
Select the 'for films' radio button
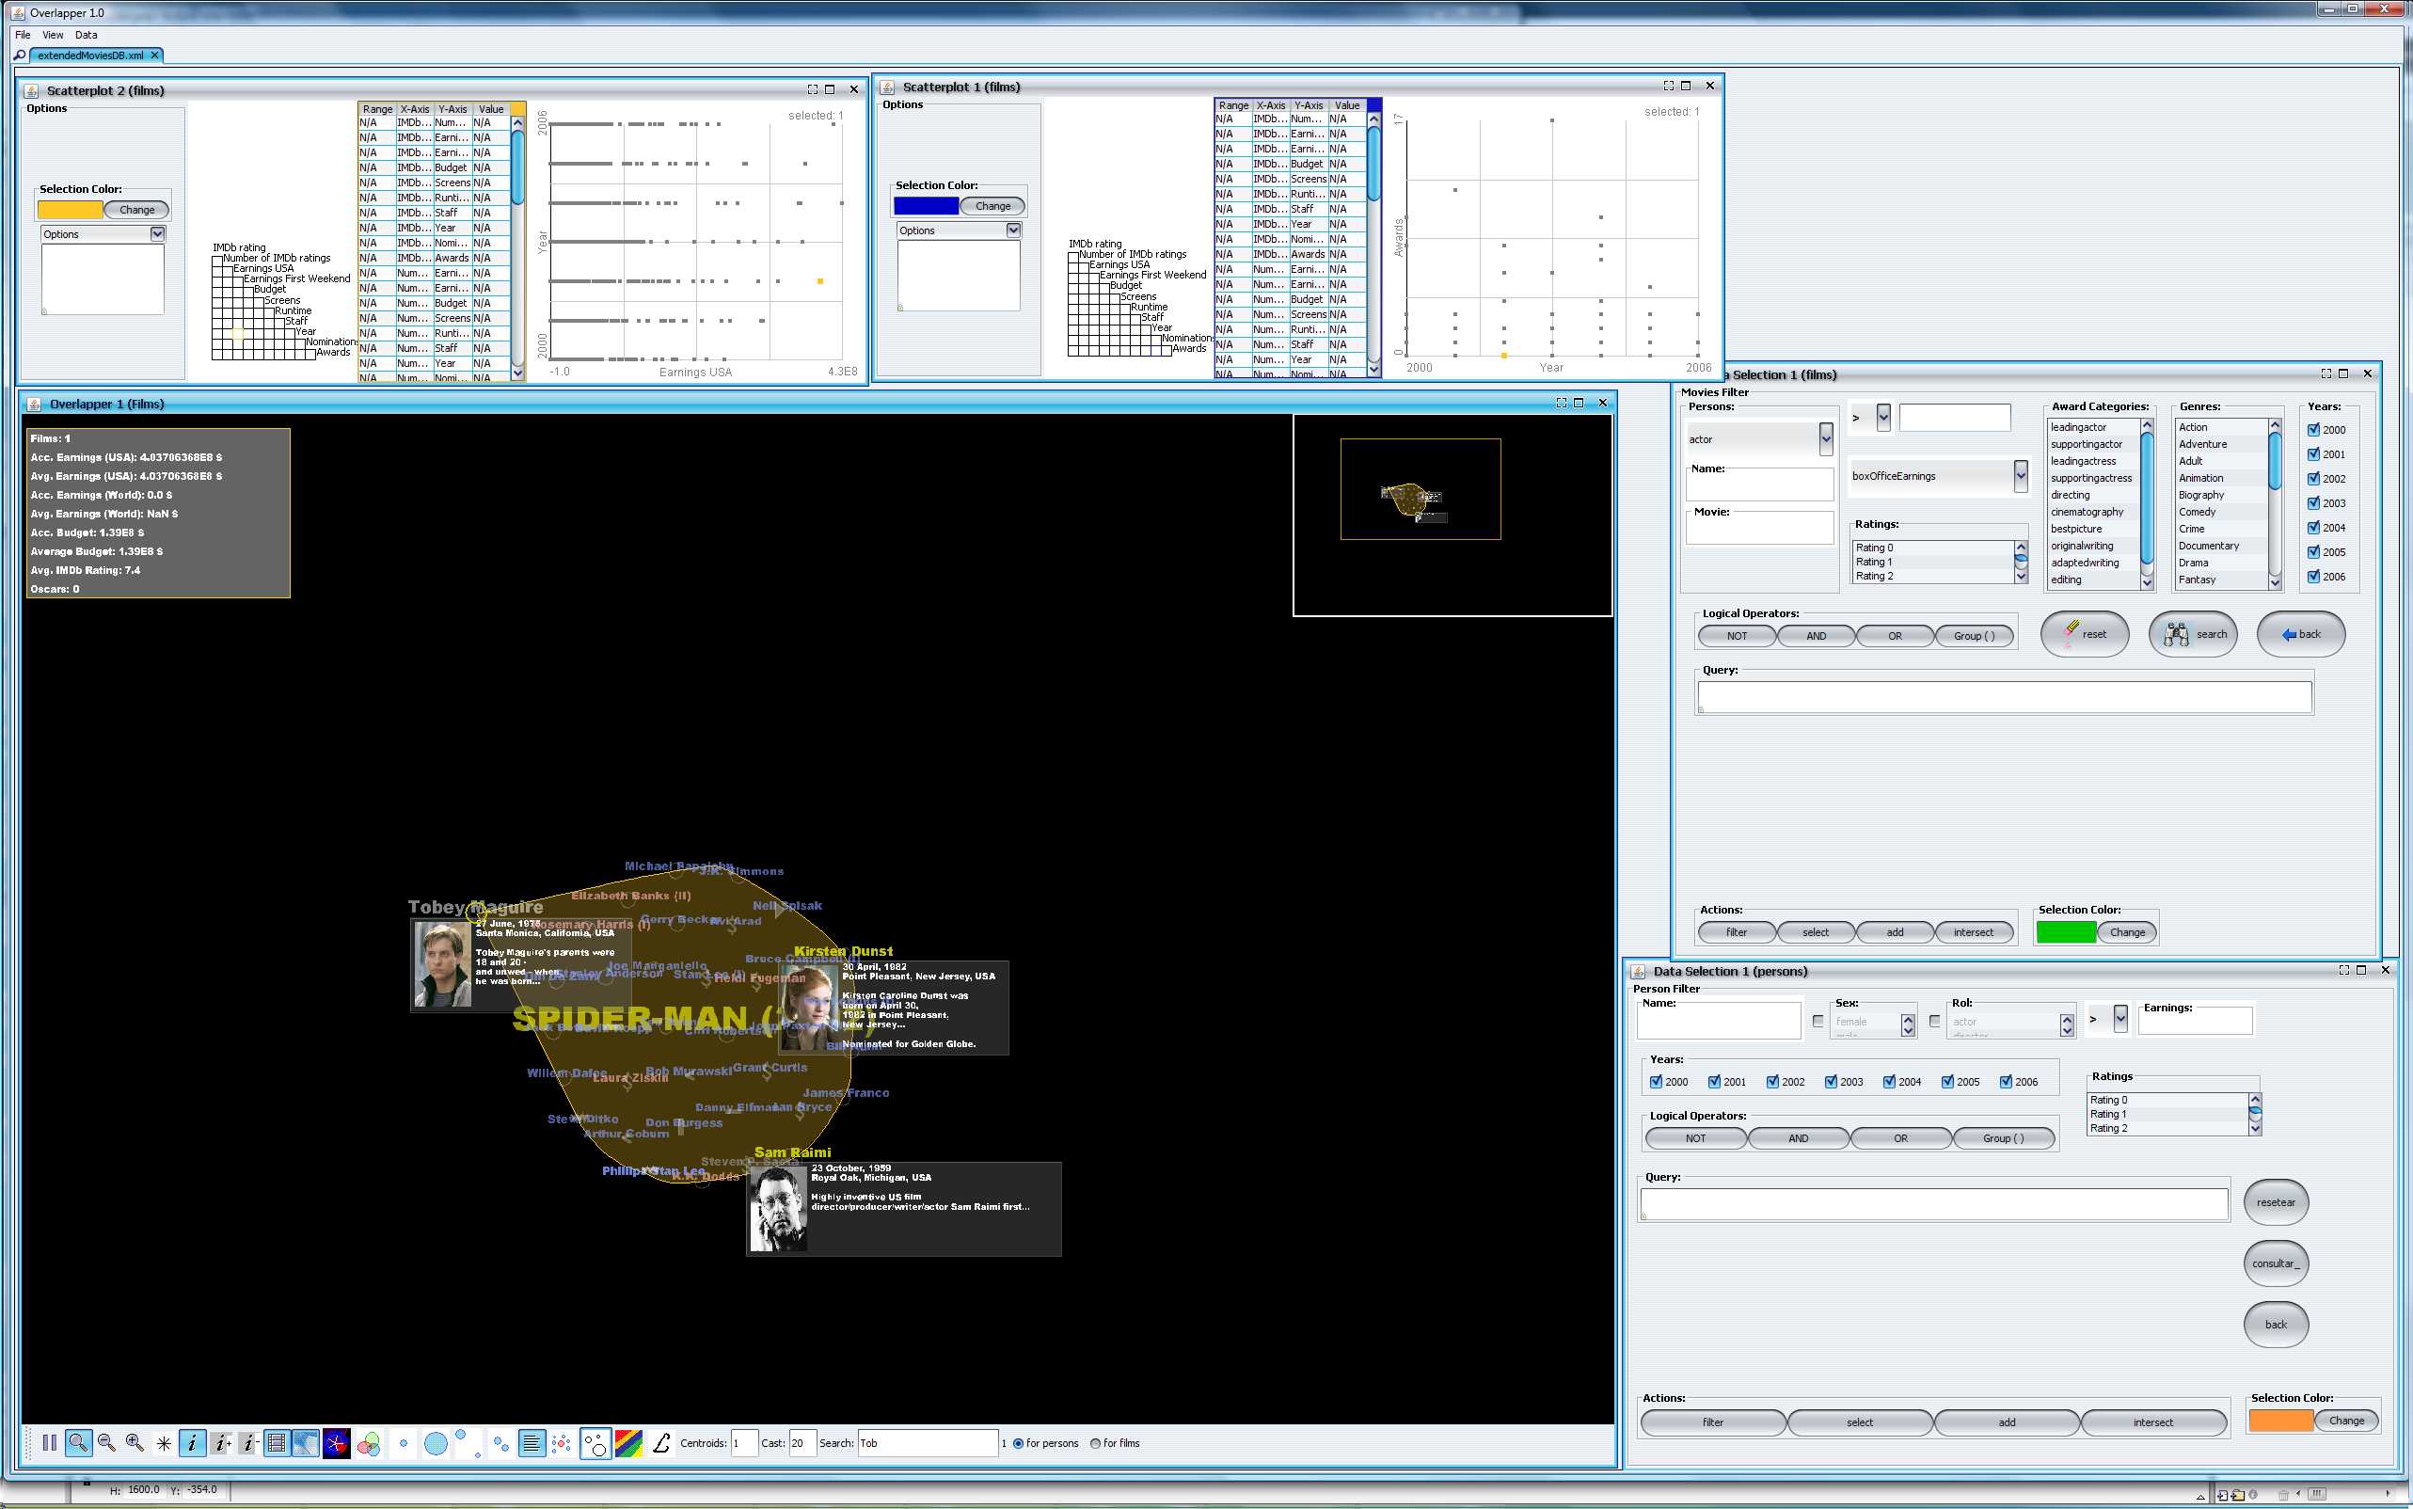(x=1096, y=1443)
